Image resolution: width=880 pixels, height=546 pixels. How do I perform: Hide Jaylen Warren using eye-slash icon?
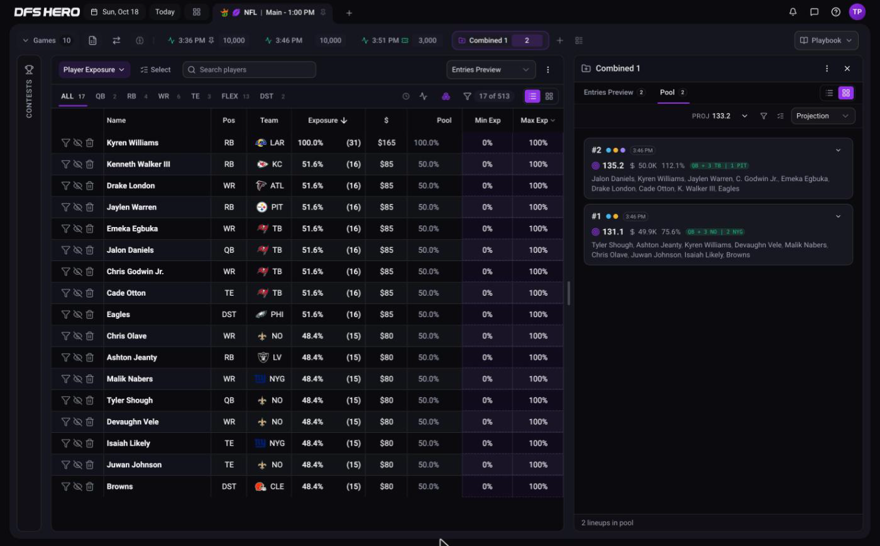[x=78, y=207]
